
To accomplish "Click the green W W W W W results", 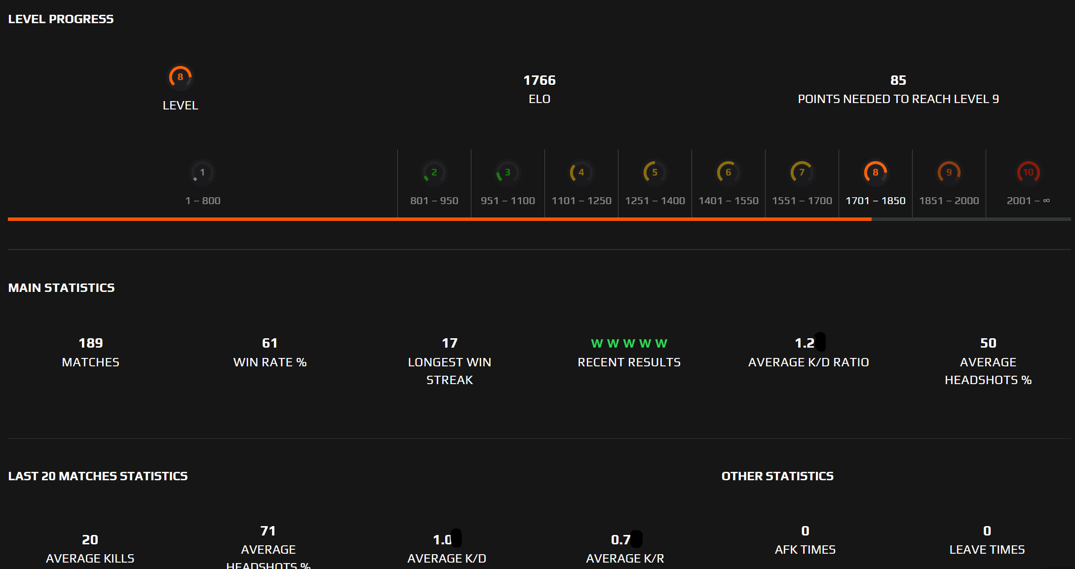I will point(629,343).
